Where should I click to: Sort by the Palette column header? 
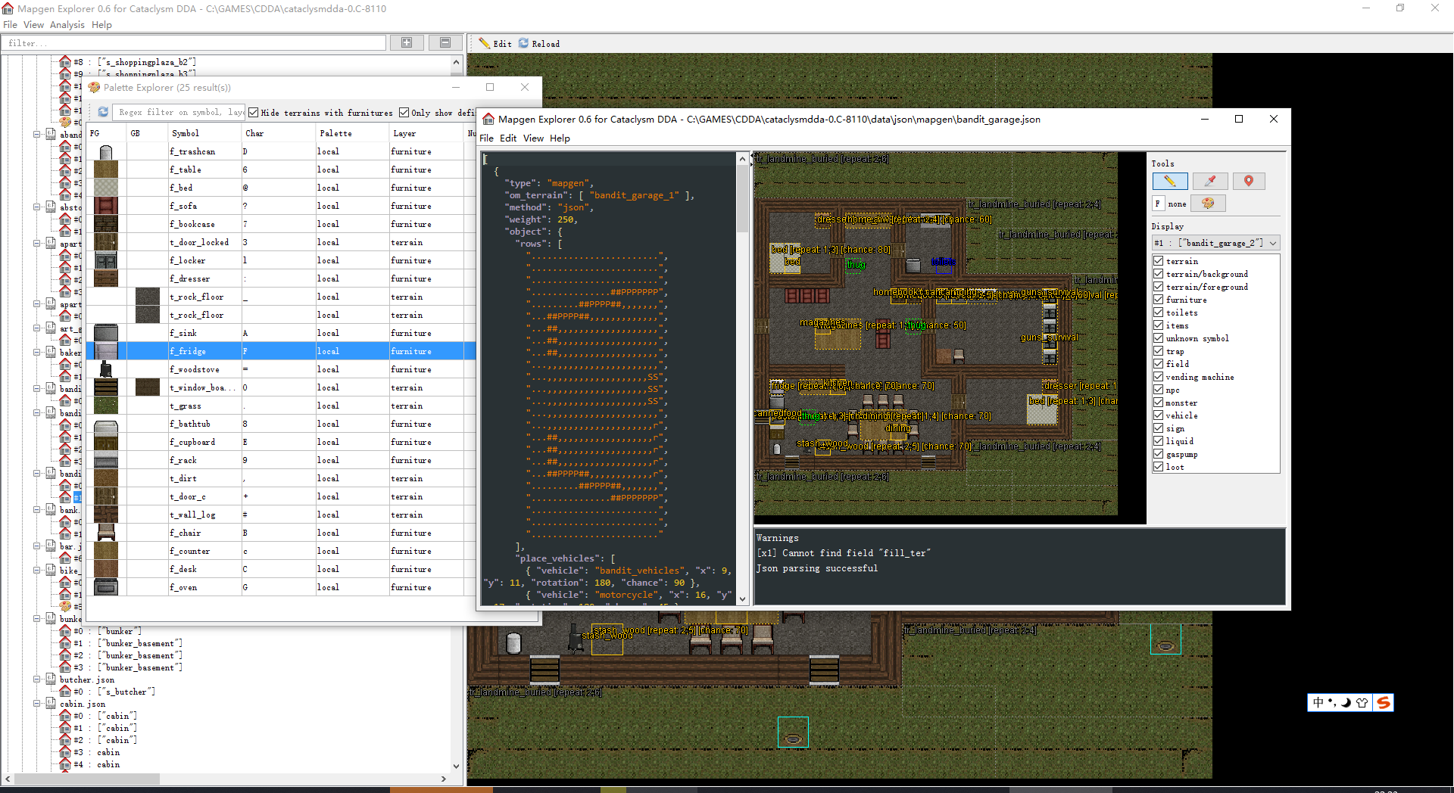click(x=352, y=133)
